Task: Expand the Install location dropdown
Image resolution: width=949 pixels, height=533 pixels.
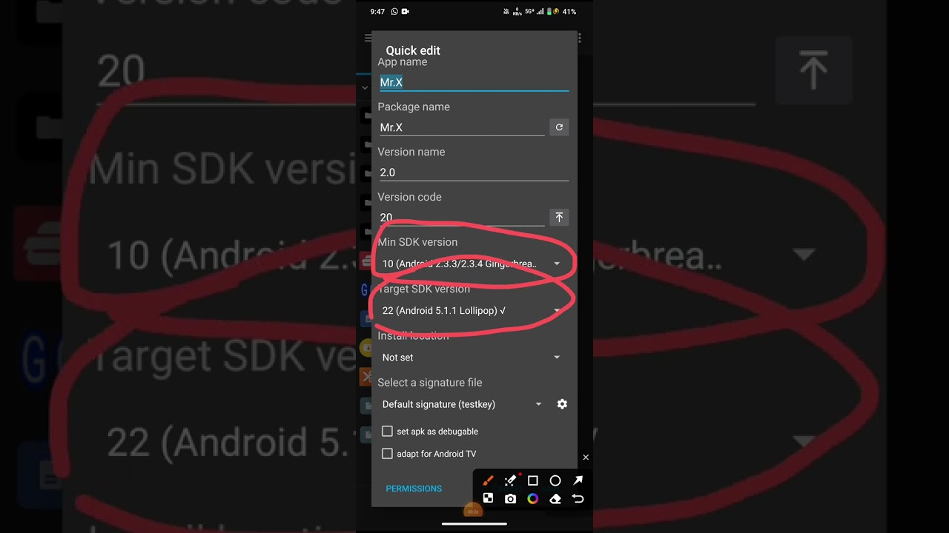Action: [x=472, y=358]
